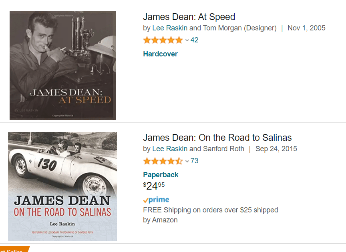This screenshot has width=346, height=252.
Task: Select the Paperback format link
Action: pyautogui.click(x=161, y=175)
